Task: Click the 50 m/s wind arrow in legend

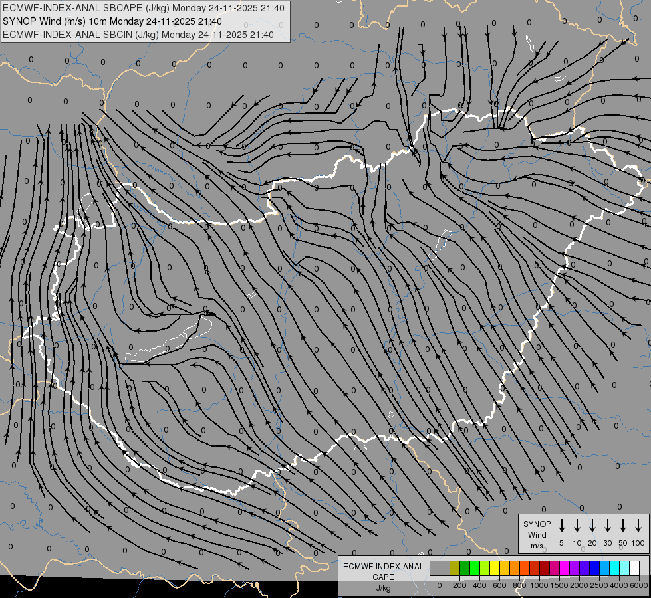Action: coord(623,525)
